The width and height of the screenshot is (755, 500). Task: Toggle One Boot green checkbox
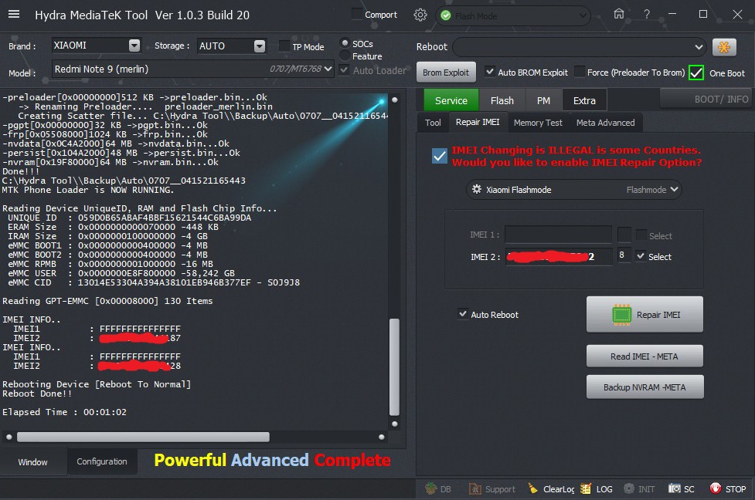[x=696, y=73]
